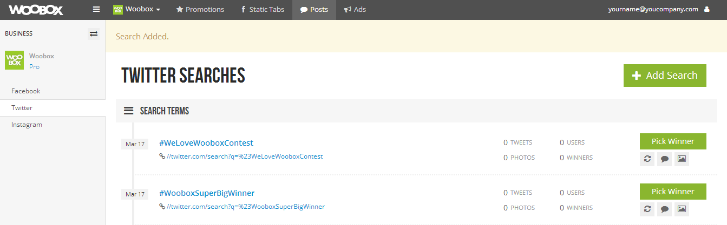This screenshot has width=727, height=225.
Task: Open the Woobox business name link
Action: click(x=42, y=56)
